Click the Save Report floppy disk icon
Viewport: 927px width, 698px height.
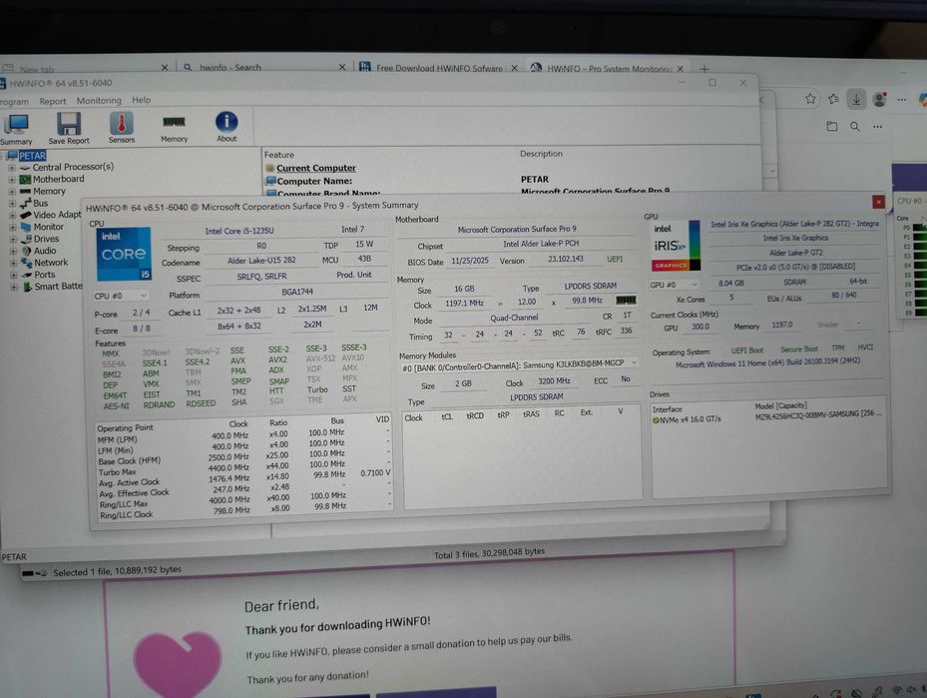(69, 129)
